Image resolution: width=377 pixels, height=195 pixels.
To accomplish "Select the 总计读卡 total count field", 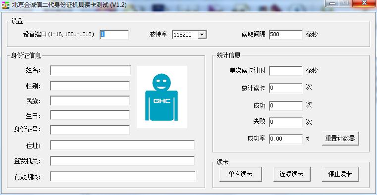I will (x=286, y=88).
